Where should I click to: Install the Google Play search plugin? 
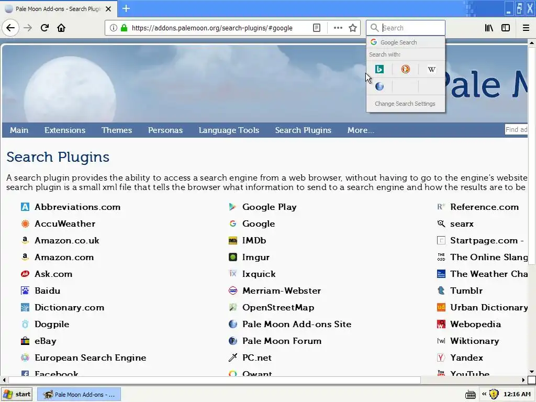270,207
